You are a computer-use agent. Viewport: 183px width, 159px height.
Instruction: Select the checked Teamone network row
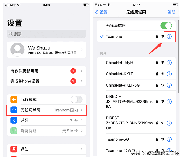[136, 37]
